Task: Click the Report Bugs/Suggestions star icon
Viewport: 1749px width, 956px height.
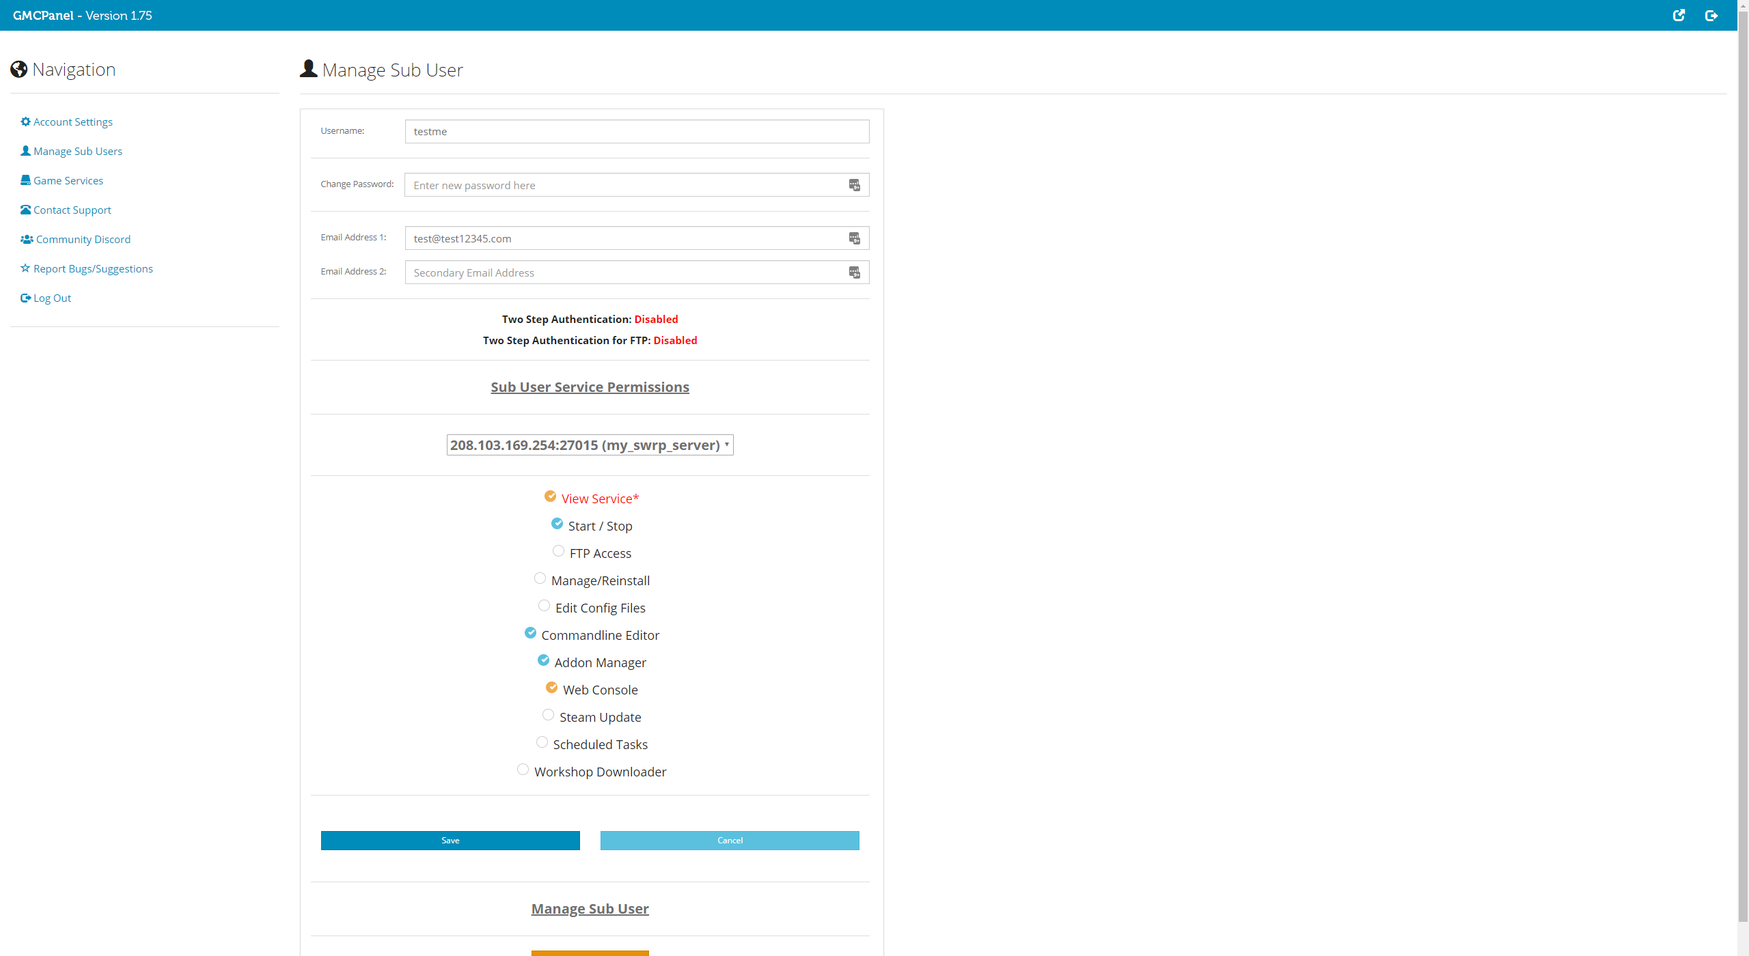Action: click(25, 268)
